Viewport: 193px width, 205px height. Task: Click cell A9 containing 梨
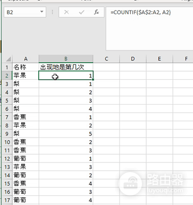[26, 134]
